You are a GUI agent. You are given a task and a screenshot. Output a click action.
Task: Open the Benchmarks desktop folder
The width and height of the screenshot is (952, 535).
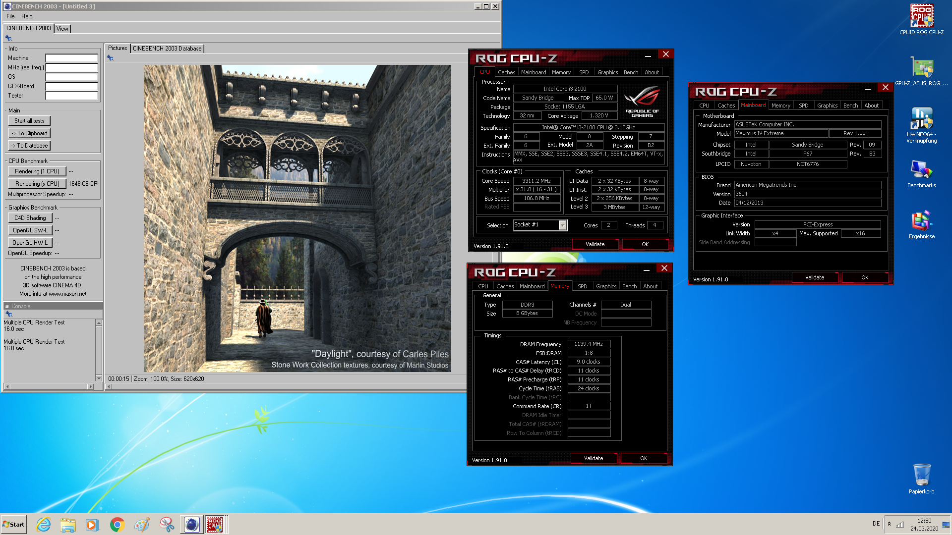921,173
